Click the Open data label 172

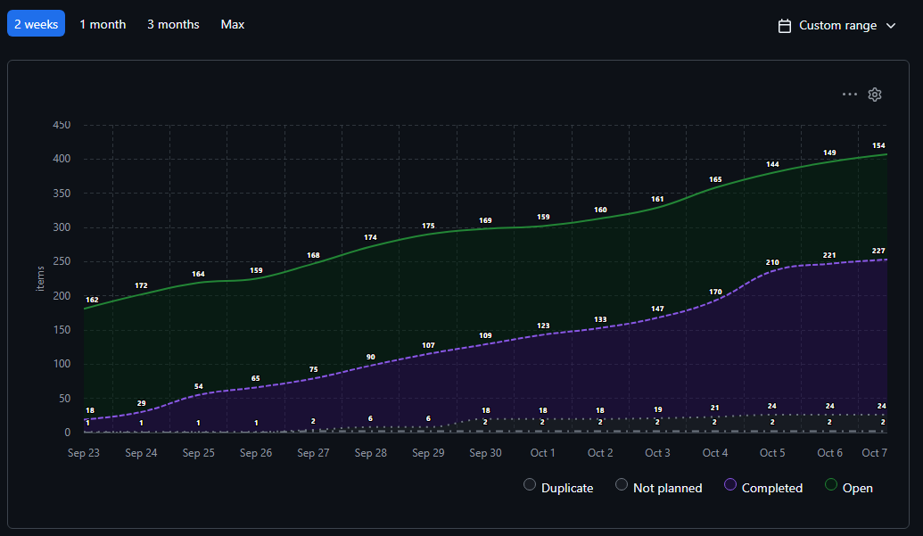click(141, 286)
